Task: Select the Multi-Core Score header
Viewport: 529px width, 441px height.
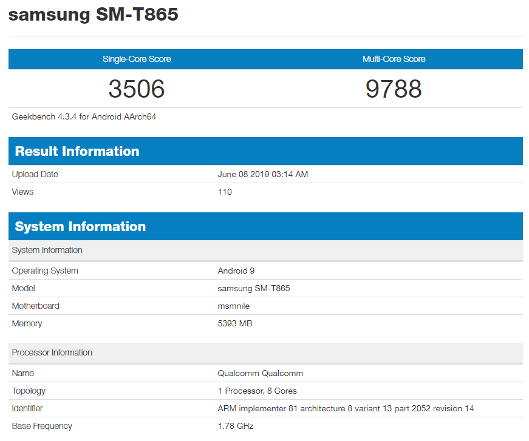Action: [394, 59]
